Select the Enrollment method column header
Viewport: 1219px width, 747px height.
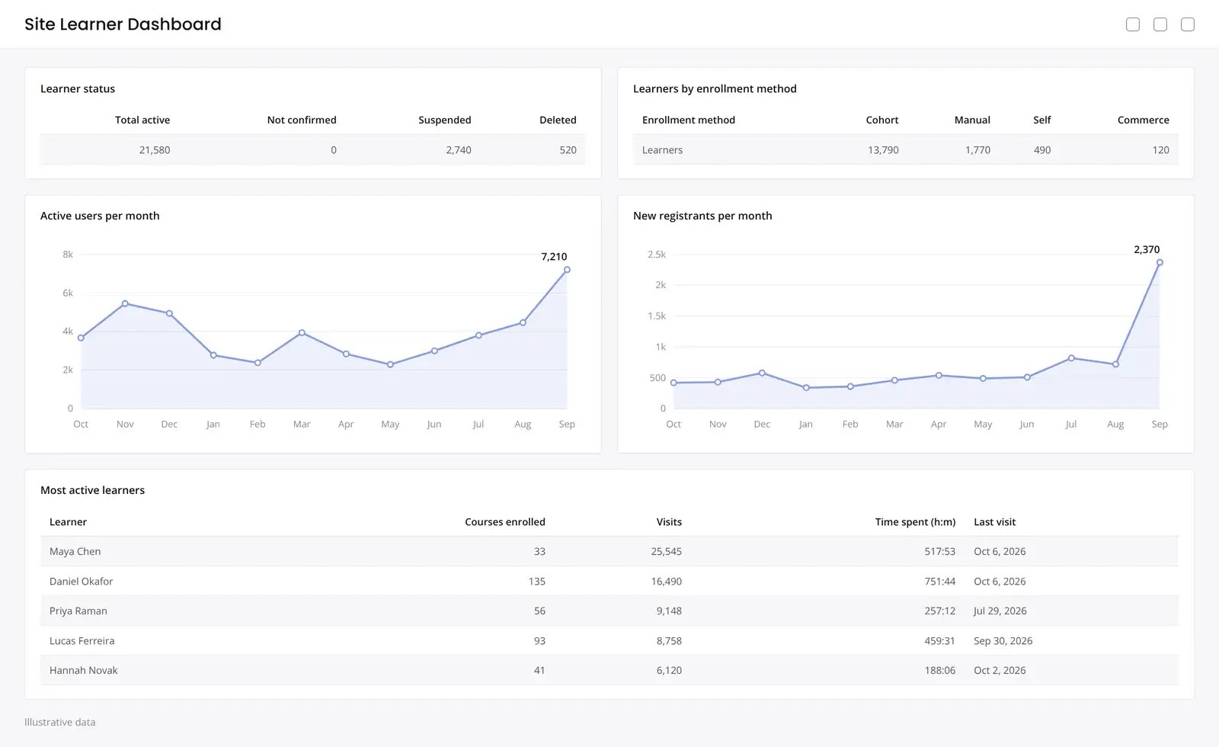689,120
